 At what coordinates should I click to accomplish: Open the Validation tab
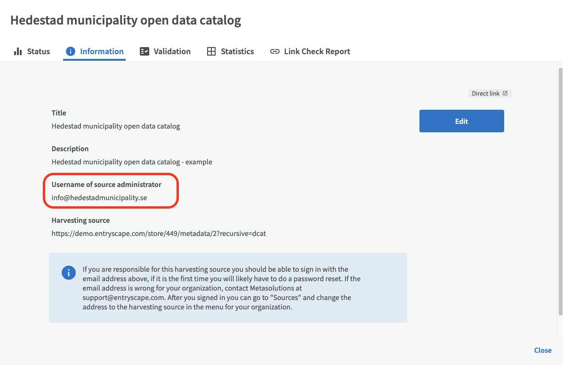click(172, 51)
